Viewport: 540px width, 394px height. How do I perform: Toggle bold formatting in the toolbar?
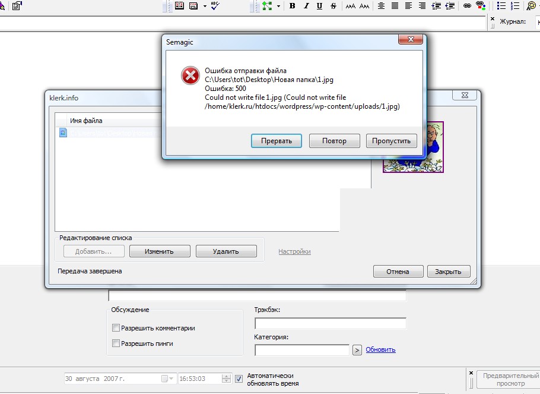(x=292, y=6)
